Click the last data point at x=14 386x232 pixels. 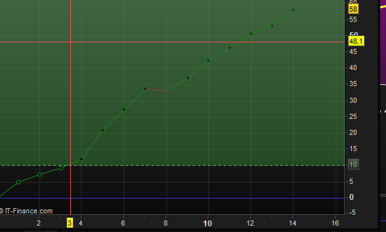coord(293,10)
